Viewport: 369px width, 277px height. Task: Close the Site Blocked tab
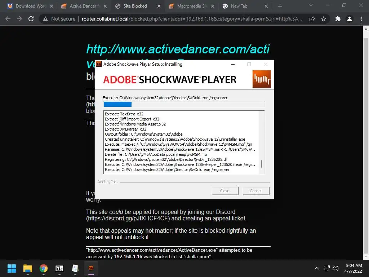pyautogui.click(x=159, y=6)
